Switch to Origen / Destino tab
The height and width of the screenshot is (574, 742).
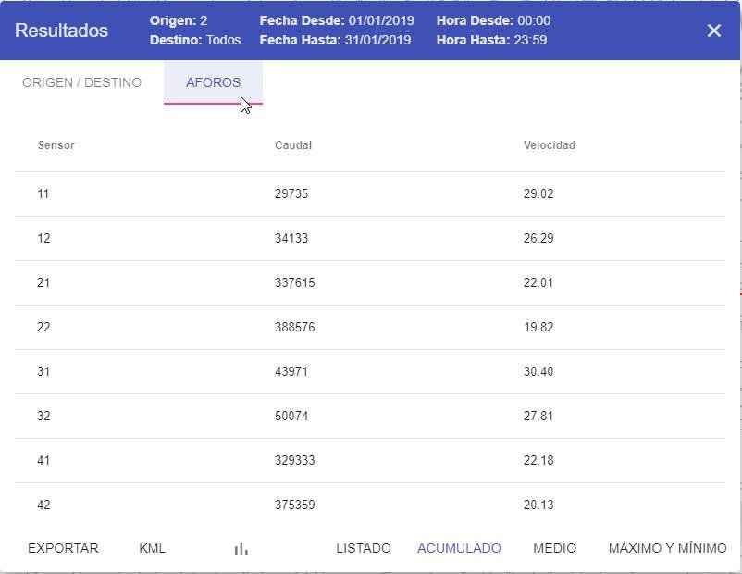[81, 82]
